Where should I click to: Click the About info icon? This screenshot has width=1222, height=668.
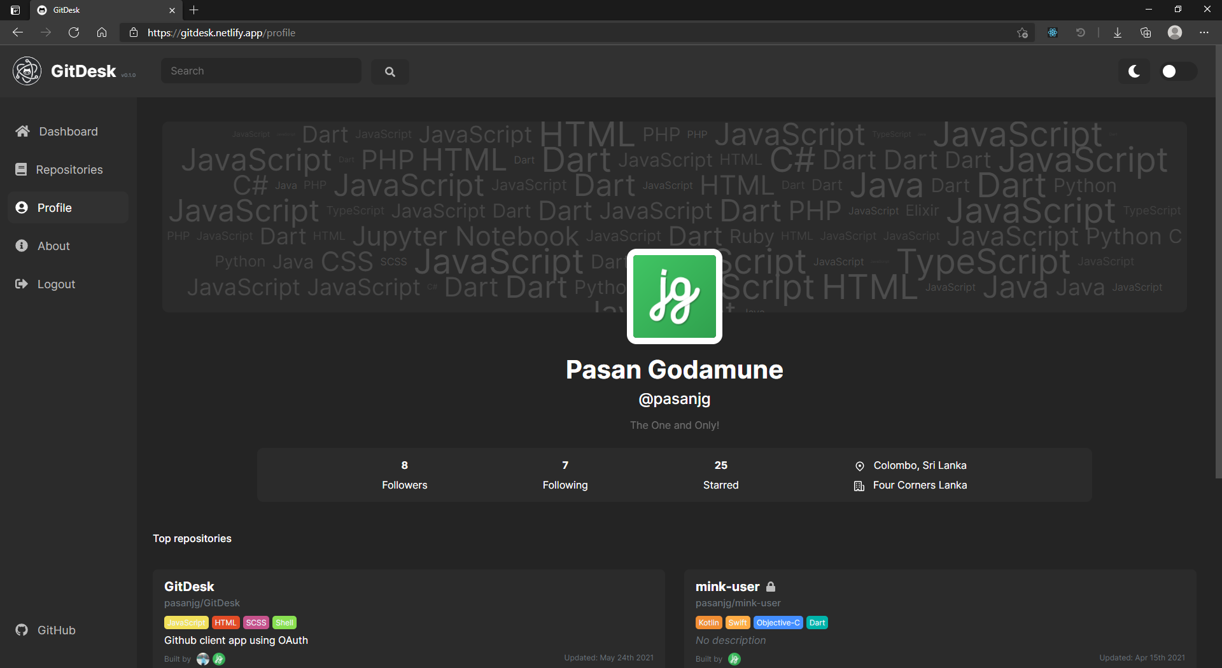coord(22,246)
